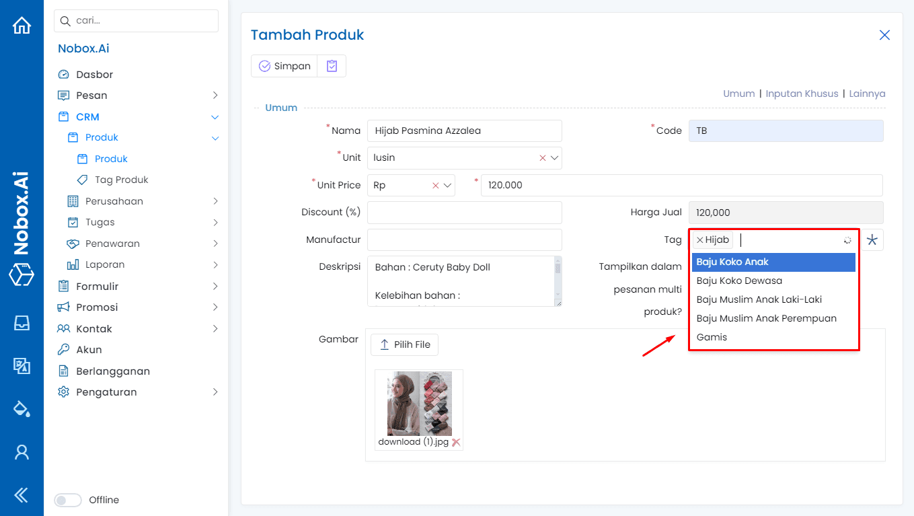Click the Simpan button
This screenshot has height=516, width=914.
click(x=284, y=65)
